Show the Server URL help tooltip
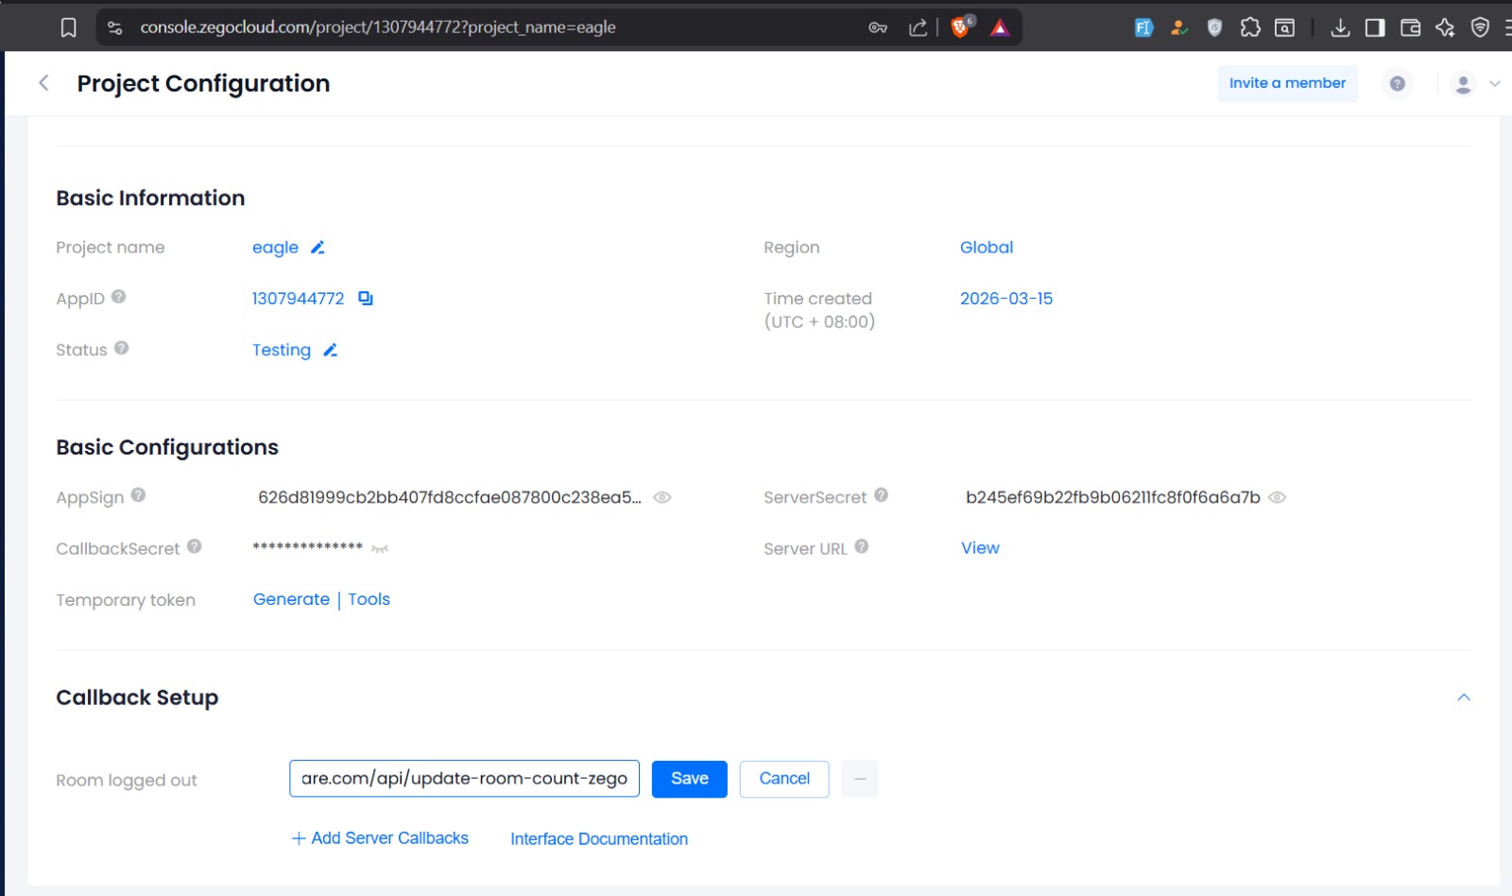Viewport: 1512px width, 896px height. click(x=861, y=545)
